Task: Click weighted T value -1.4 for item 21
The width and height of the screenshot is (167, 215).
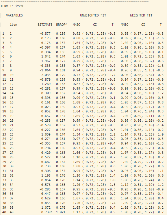Action: click(x=160, y=125)
